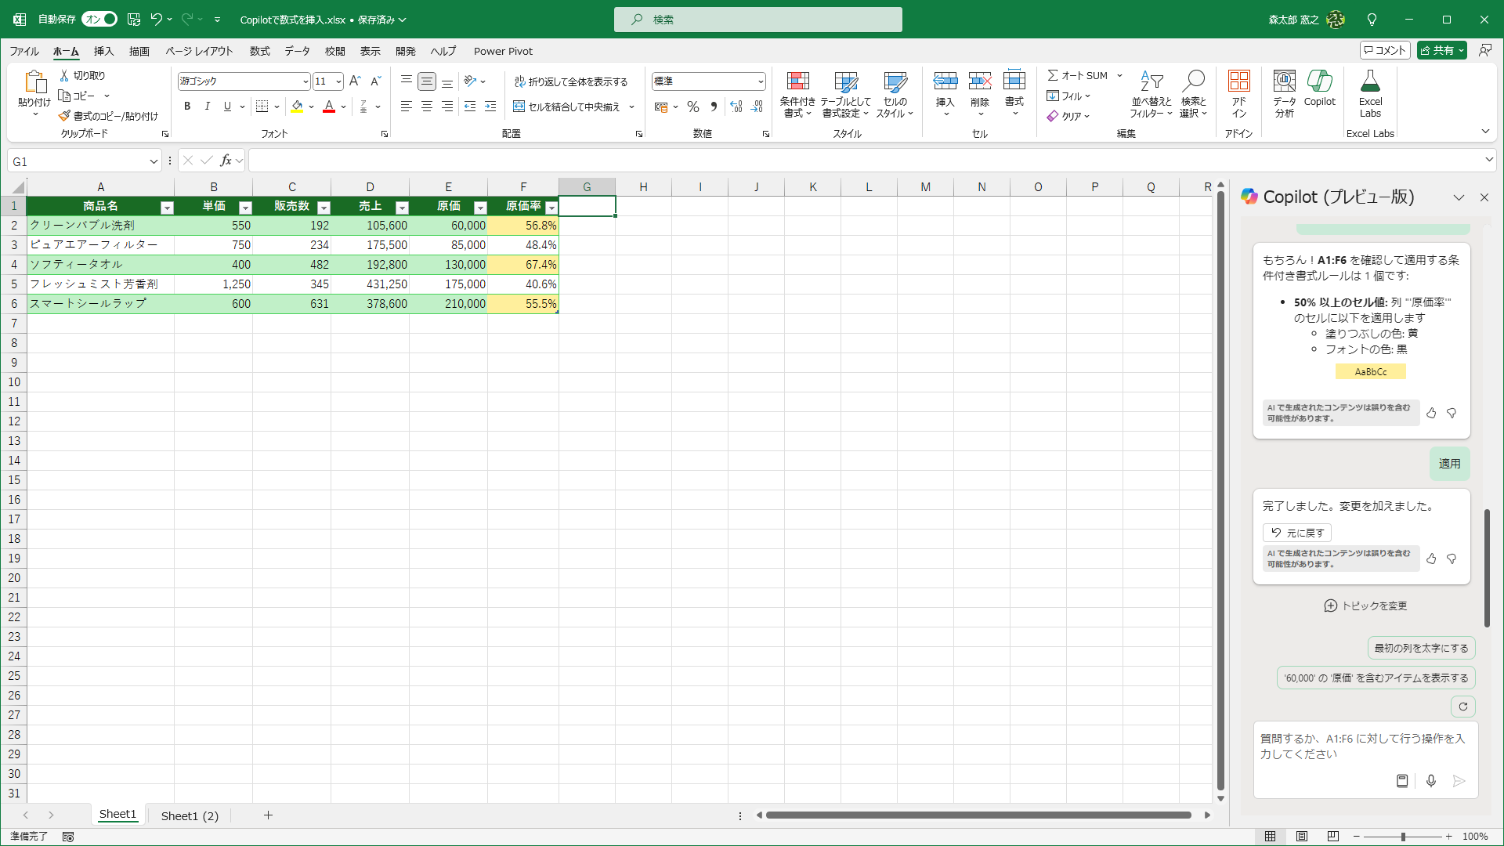Switch to the Sheet1 (2) tab
Image resolution: width=1504 pixels, height=846 pixels.
click(190, 815)
